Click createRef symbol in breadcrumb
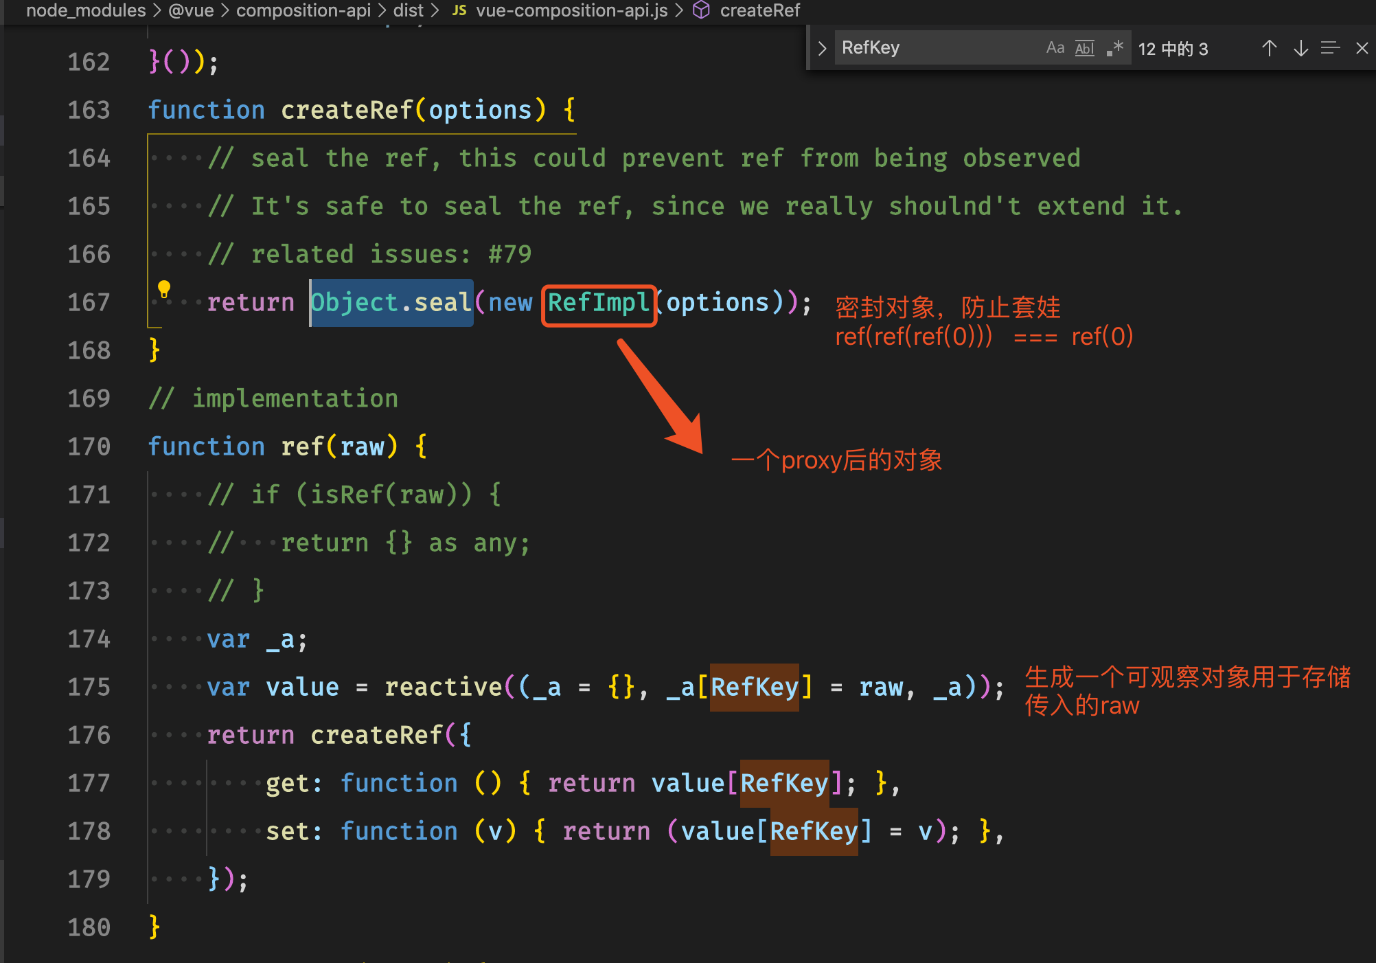This screenshot has height=963, width=1376. (x=759, y=10)
